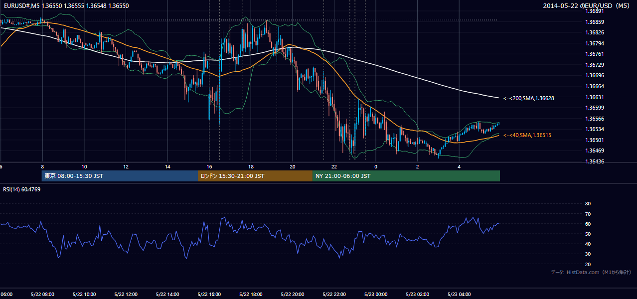Click the 1.36534 price axis label
Screen dimensions: 637x299
point(594,129)
